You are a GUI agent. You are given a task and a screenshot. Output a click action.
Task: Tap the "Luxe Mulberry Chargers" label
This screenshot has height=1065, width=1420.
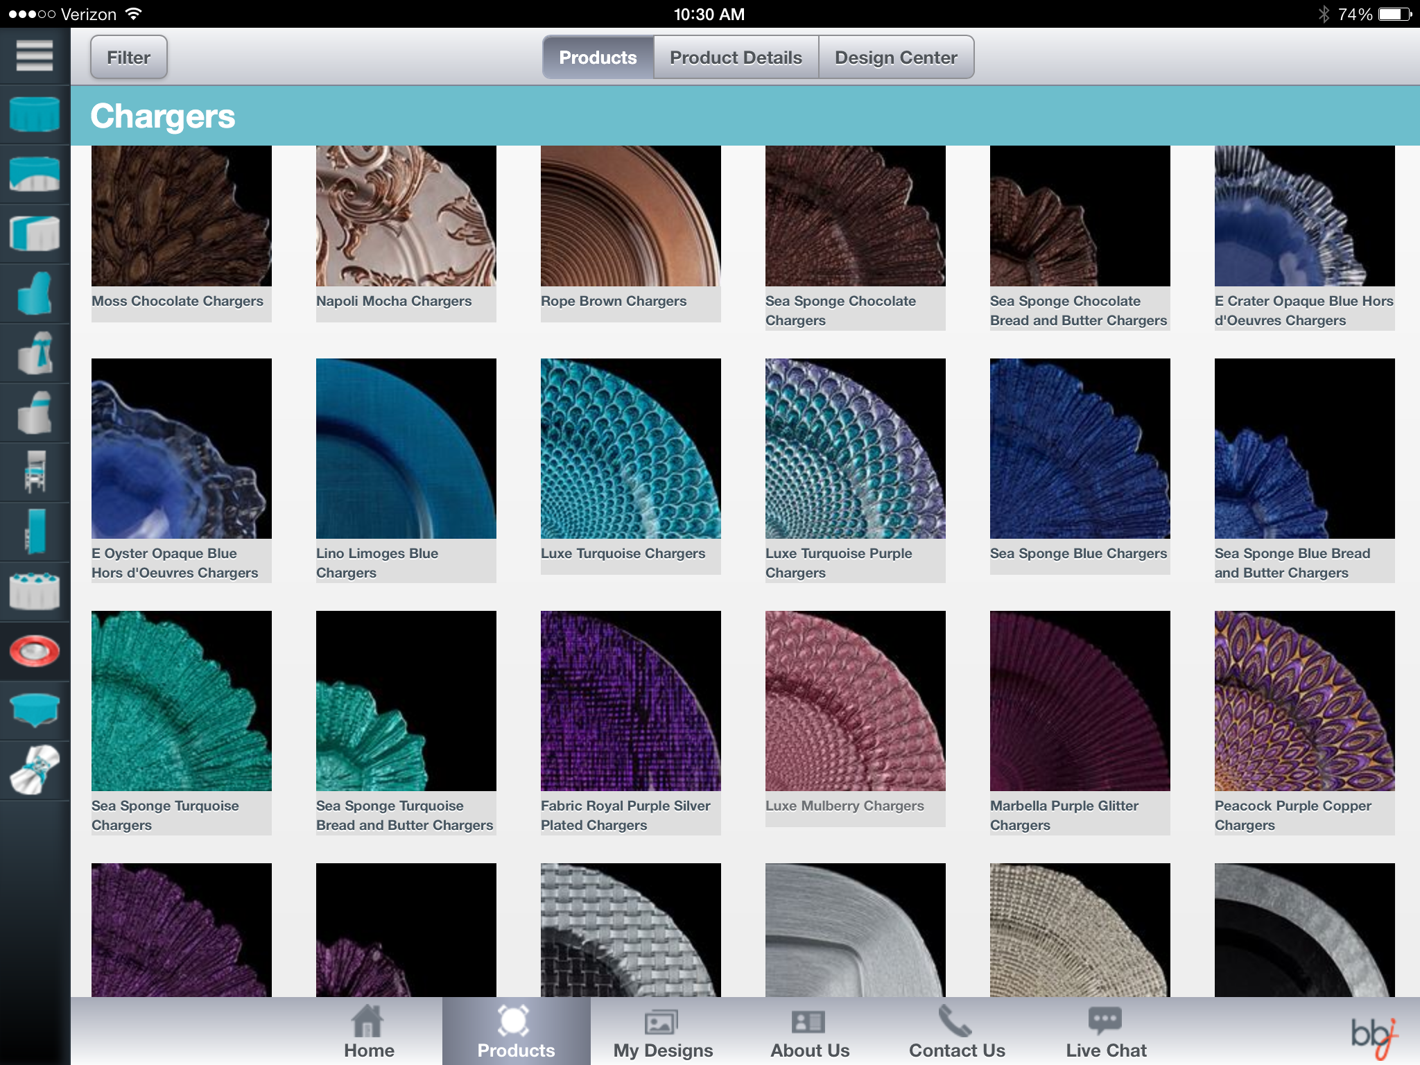(x=845, y=806)
